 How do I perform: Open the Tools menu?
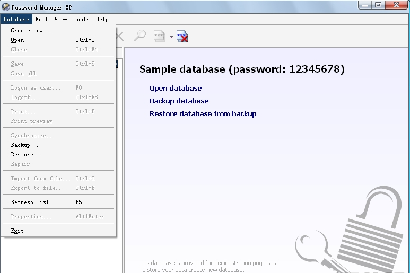pyautogui.click(x=81, y=19)
